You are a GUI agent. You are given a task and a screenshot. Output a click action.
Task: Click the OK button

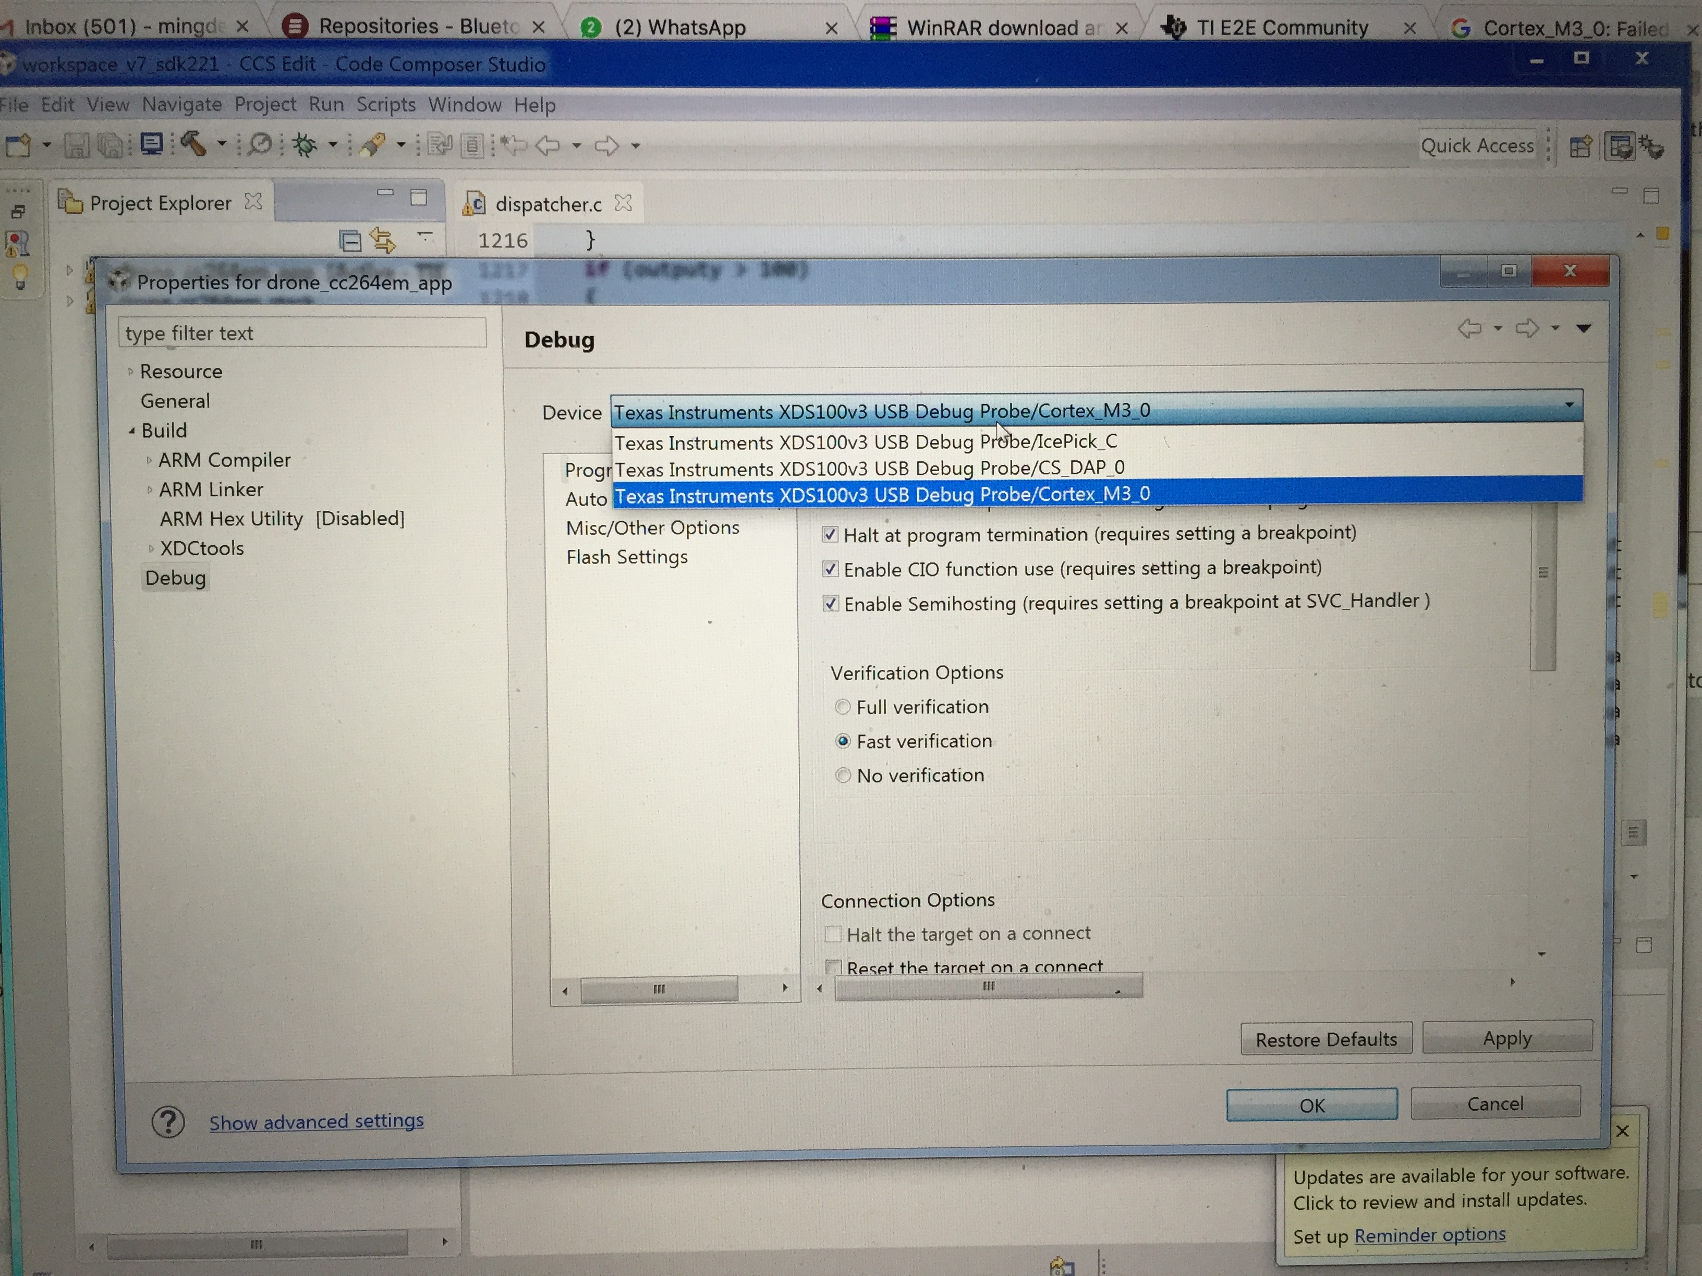(x=1312, y=1105)
